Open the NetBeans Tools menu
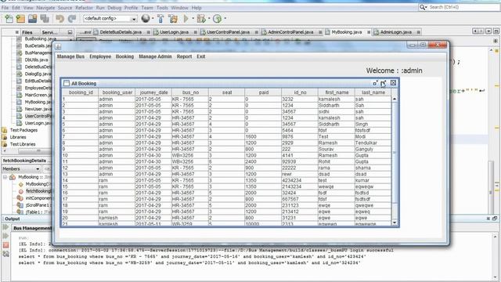The width and height of the screenshot is (501, 282). pyautogui.click(x=162, y=8)
